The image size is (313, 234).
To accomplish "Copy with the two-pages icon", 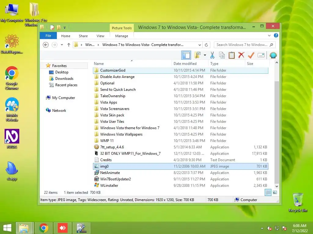I will tap(222, 55).
